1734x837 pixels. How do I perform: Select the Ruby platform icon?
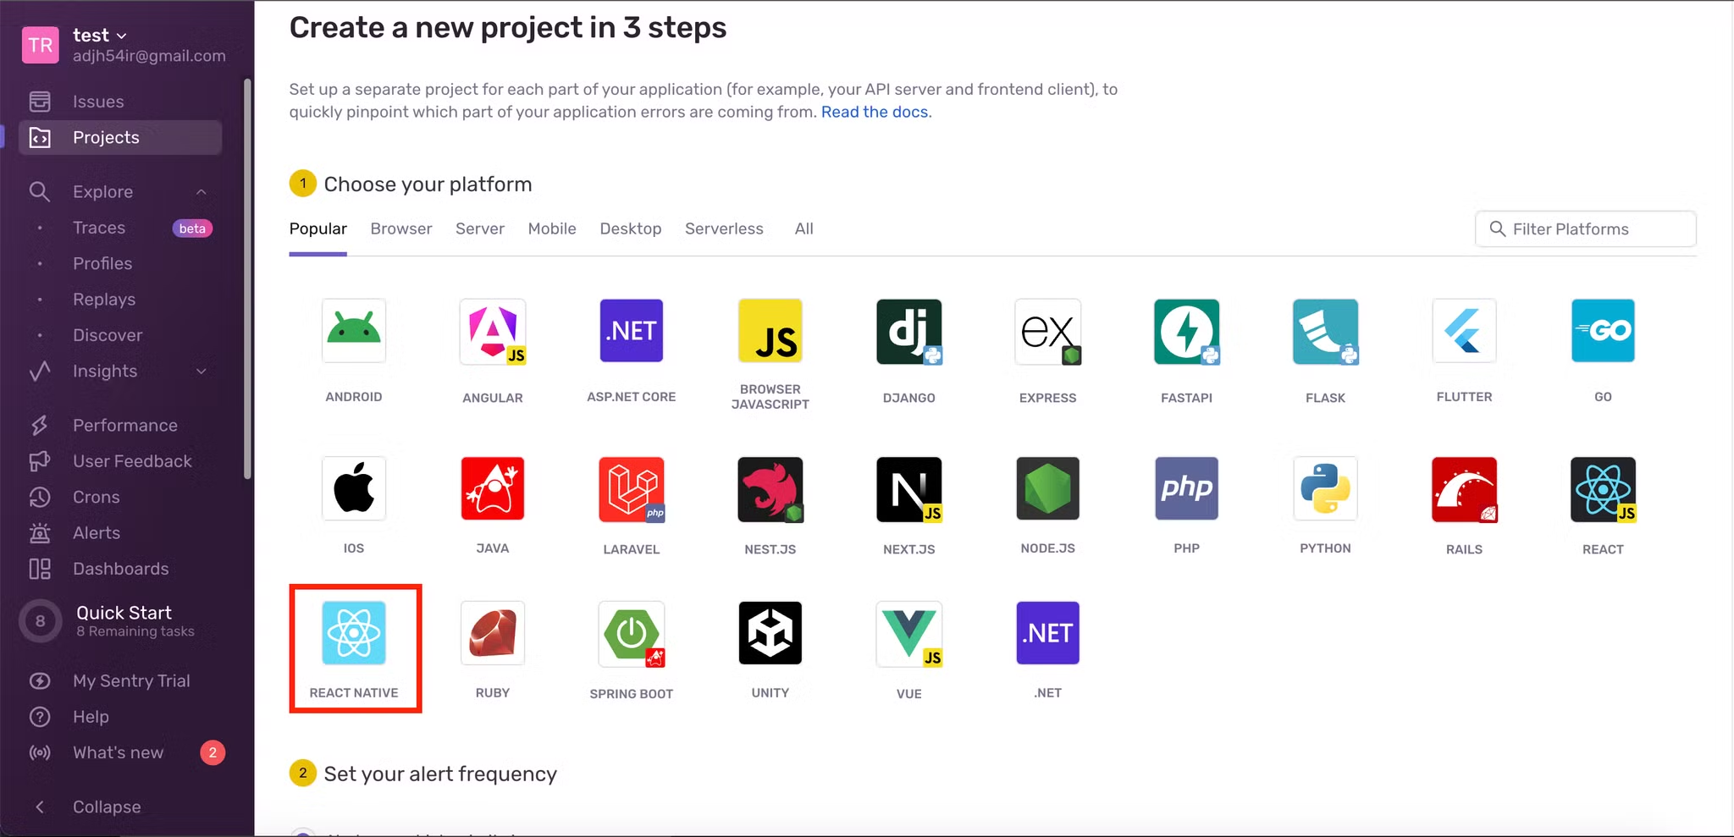[x=493, y=633]
